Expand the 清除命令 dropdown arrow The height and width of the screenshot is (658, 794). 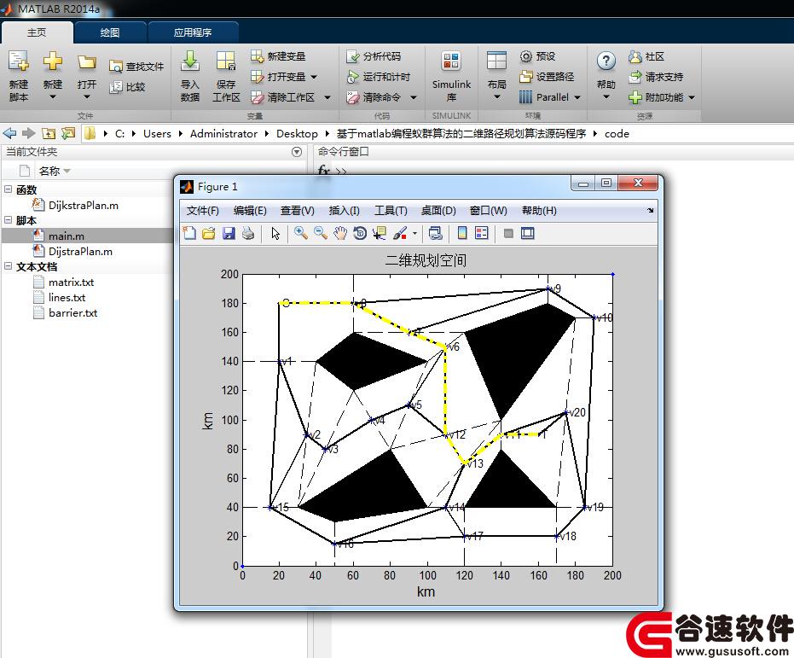(x=414, y=97)
